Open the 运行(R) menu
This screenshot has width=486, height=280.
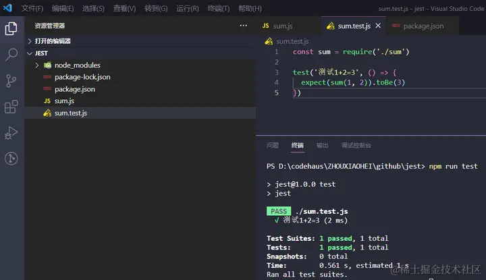point(188,8)
